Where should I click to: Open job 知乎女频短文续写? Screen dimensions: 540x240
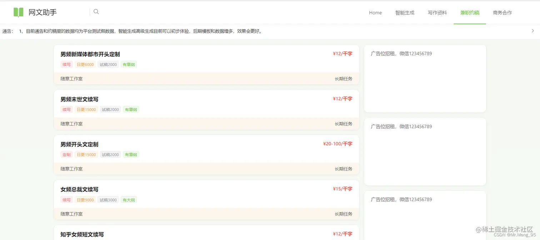[82, 234]
